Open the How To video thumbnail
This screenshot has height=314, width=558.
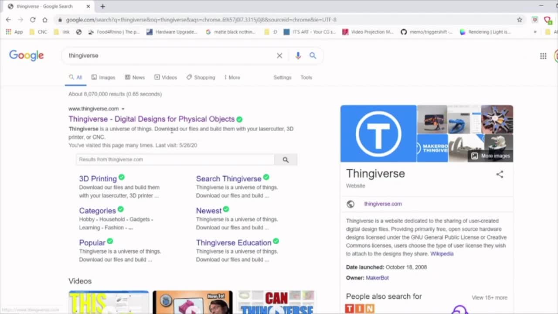(x=193, y=302)
